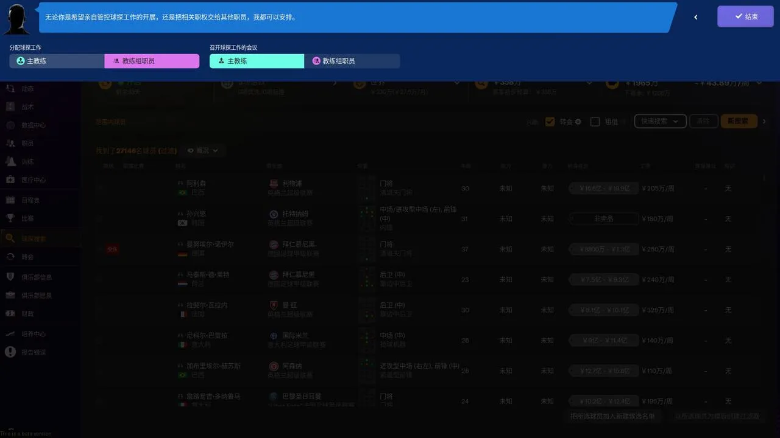The image size is (780, 438).
Task: Click the 非卖品 value pill for 孙兴慜
Action: pos(604,218)
